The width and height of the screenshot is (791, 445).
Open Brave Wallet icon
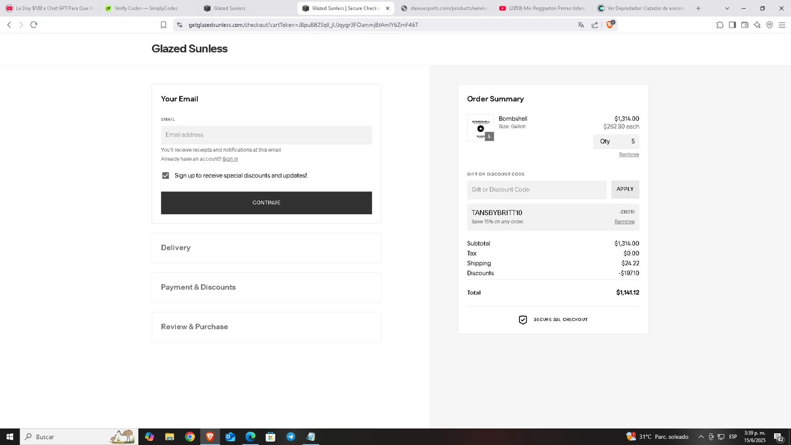coord(745,25)
